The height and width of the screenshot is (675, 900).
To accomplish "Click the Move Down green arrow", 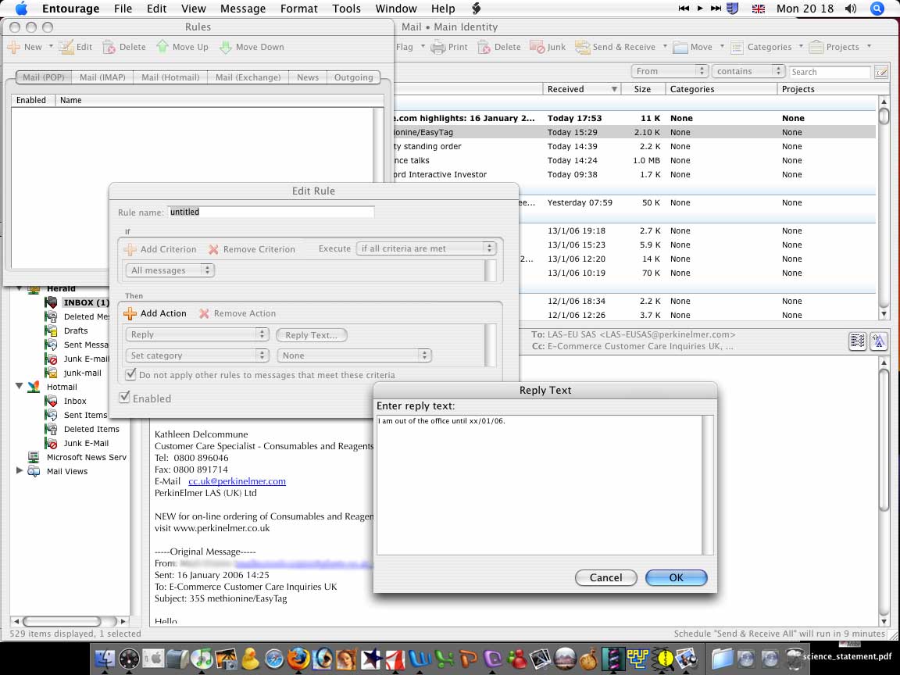I will tap(226, 47).
